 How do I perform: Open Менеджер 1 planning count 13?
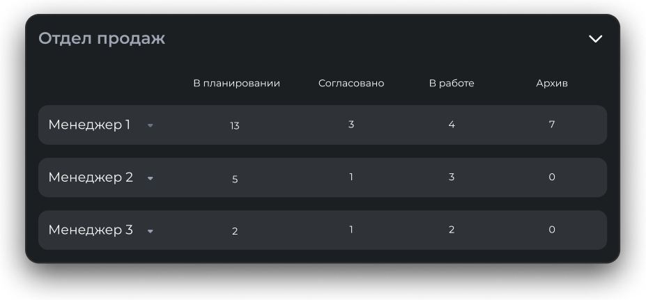235,126
